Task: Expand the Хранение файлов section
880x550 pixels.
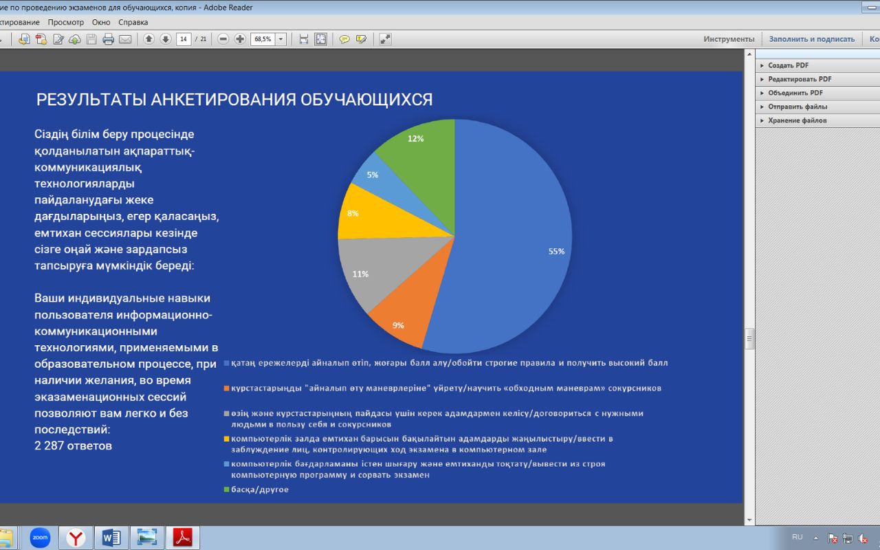Action: 797,120
